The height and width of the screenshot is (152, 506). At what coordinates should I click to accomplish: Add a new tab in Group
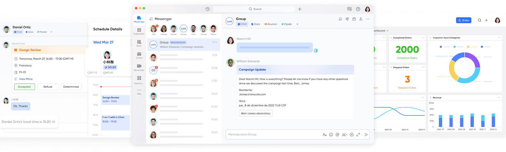click(297, 24)
